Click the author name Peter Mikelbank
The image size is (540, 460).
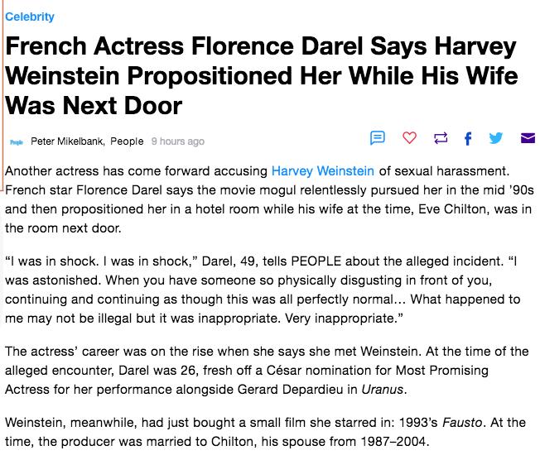point(68,141)
